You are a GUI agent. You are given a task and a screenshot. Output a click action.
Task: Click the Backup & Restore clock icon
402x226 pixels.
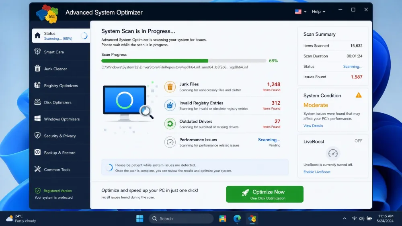(37, 152)
